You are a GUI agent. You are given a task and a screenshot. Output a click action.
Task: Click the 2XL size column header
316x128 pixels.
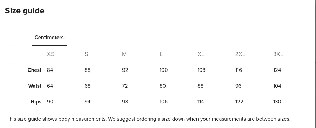pyautogui.click(x=240, y=54)
